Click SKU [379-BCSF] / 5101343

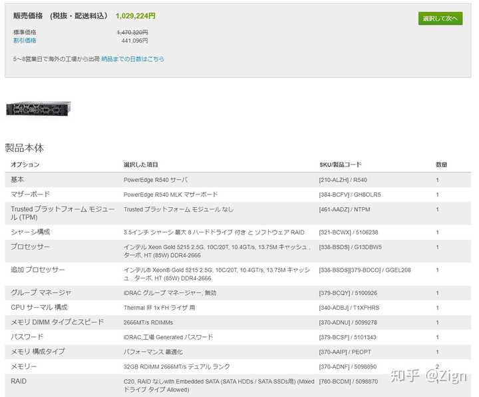pos(347,337)
